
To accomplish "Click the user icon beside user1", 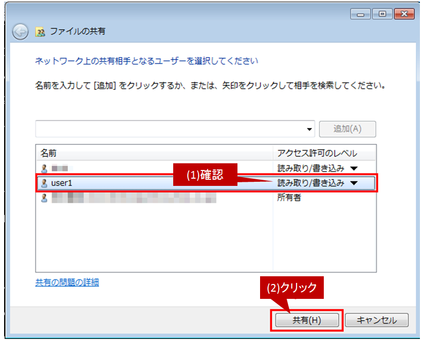I will tap(44, 183).
